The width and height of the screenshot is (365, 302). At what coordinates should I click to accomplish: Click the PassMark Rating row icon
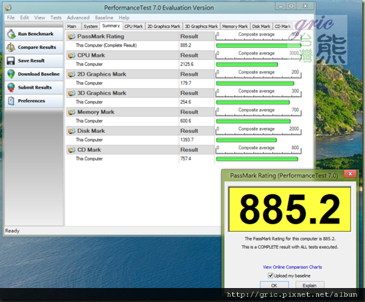coord(71,37)
